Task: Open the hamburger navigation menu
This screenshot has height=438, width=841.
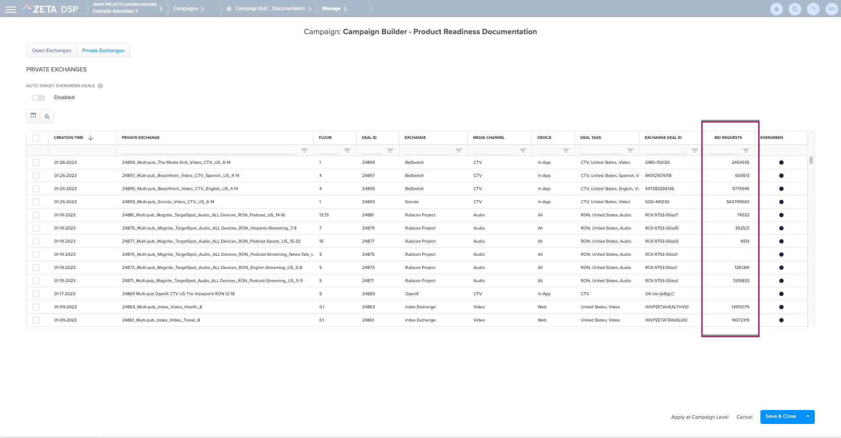Action: (11, 9)
